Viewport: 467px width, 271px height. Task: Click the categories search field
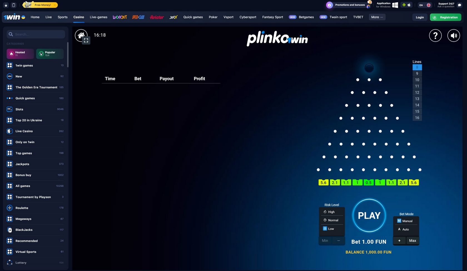(36, 34)
